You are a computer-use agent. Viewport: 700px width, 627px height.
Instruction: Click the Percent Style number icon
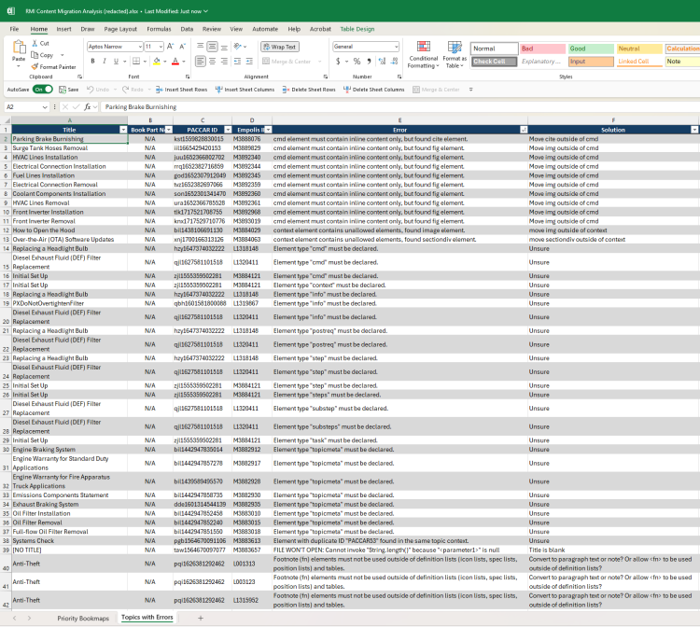point(357,62)
